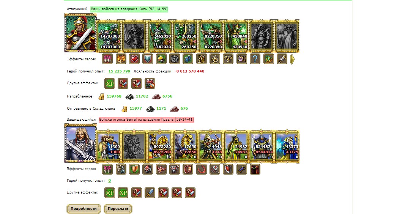The width and height of the screenshot is (416, 214).
Task: Expand more hero effects with yellow arrow
Action: (292, 59)
